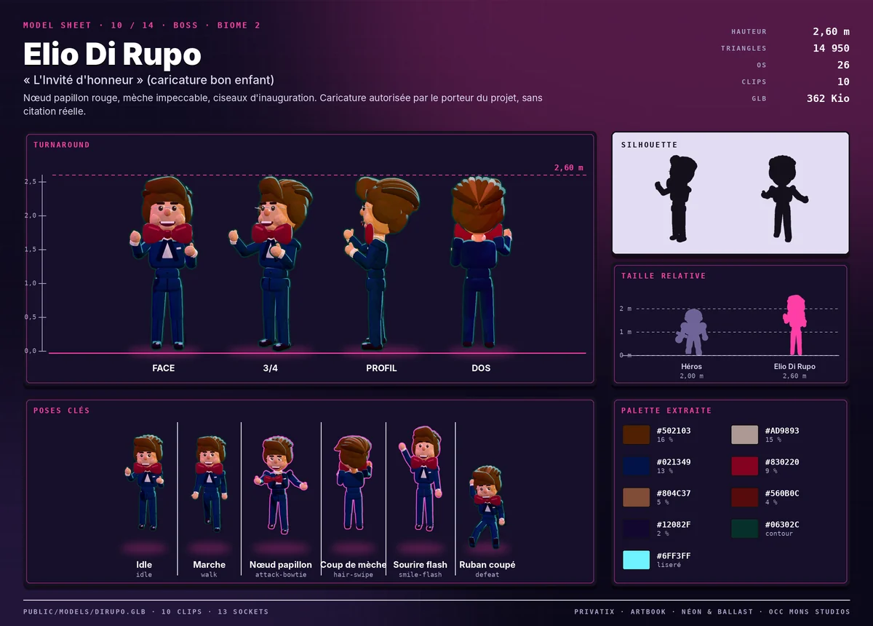
Task: Click the attack-bowtie clip name
Action: coord(281,575)
